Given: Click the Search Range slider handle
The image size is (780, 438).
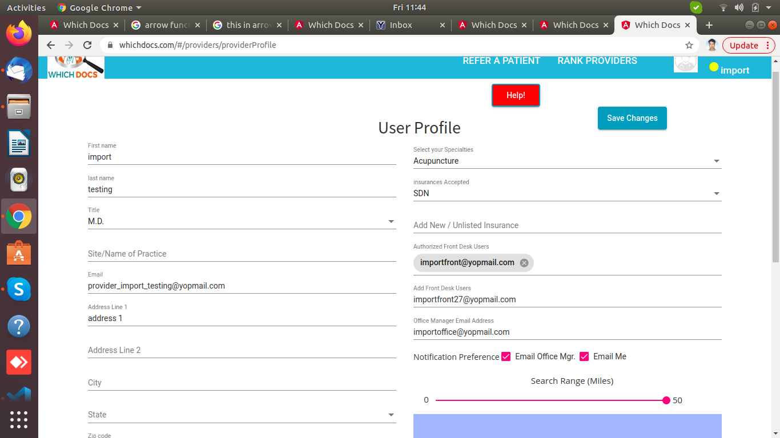Looking at the screenshot, I should pos(666,400).
